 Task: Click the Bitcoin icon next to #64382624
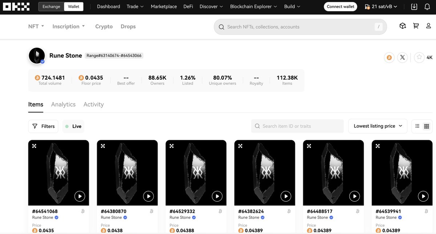coord(289,211)
